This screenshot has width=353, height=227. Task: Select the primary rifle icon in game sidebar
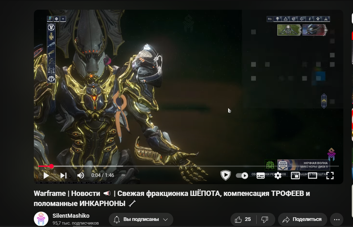point(51,45)
